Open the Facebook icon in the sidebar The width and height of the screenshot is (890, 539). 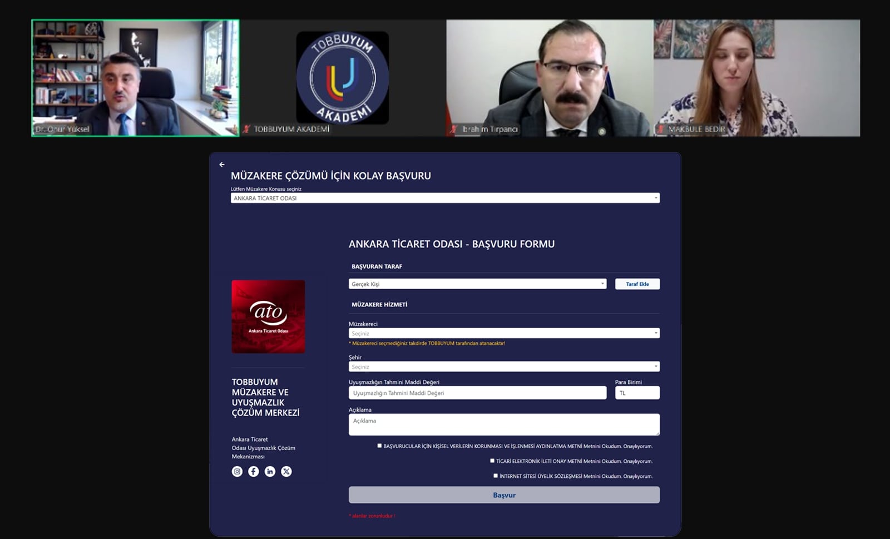click(254, 472)
